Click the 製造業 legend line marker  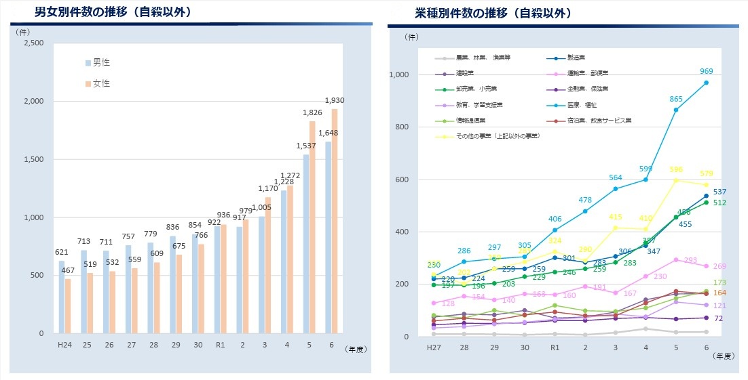coord(557,58)
